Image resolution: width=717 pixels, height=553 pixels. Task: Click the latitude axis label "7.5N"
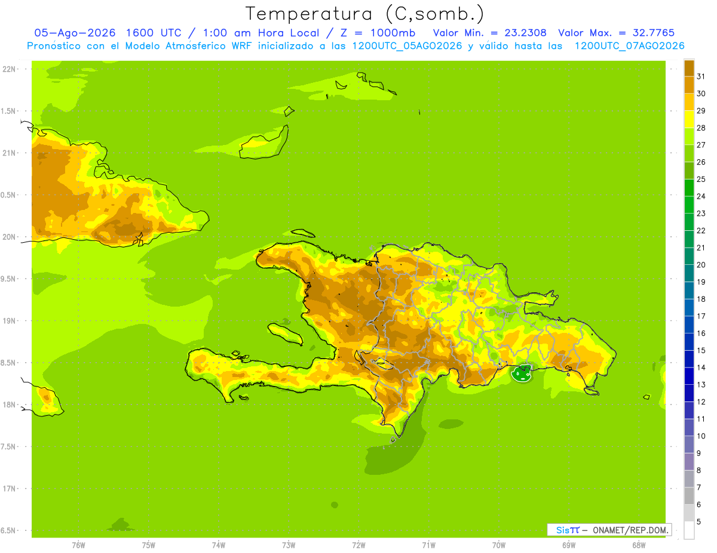coord(8,447)
